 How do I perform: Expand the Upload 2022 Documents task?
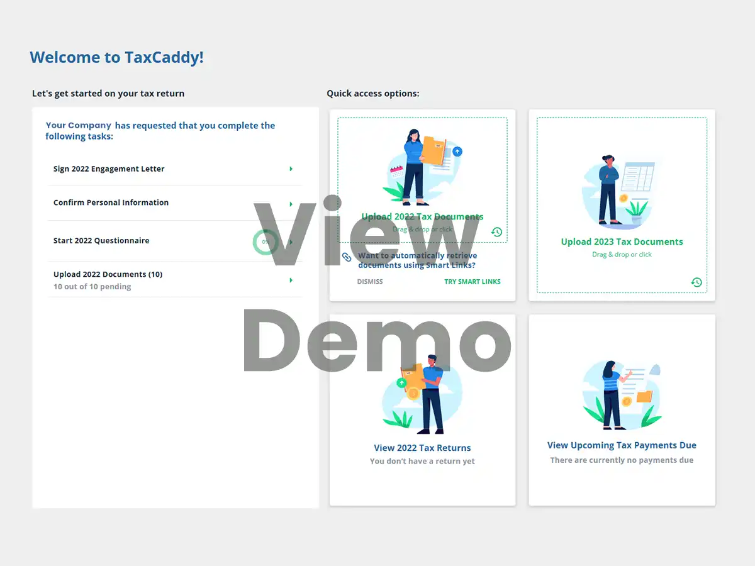(x=291, y=280)
